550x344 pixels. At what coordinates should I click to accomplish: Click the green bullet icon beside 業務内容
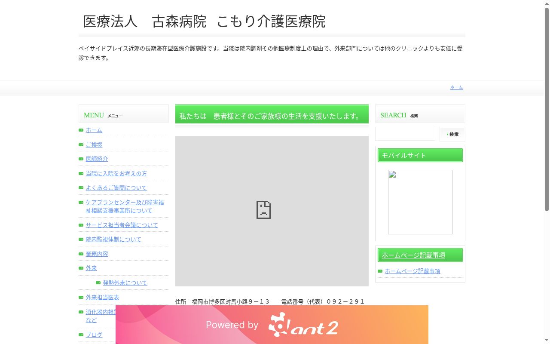pos(81,254)
